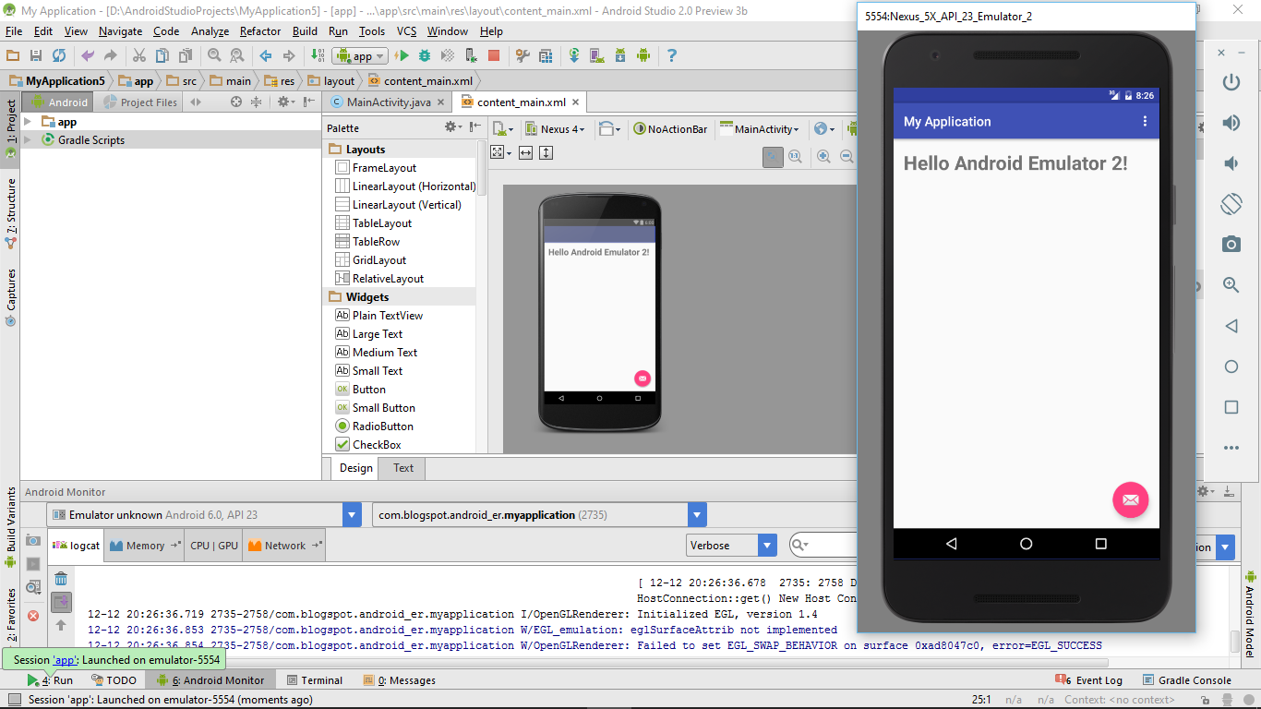Open the Terminal tool window
Screen dimensions: 1261x709
tap(315, 680)
